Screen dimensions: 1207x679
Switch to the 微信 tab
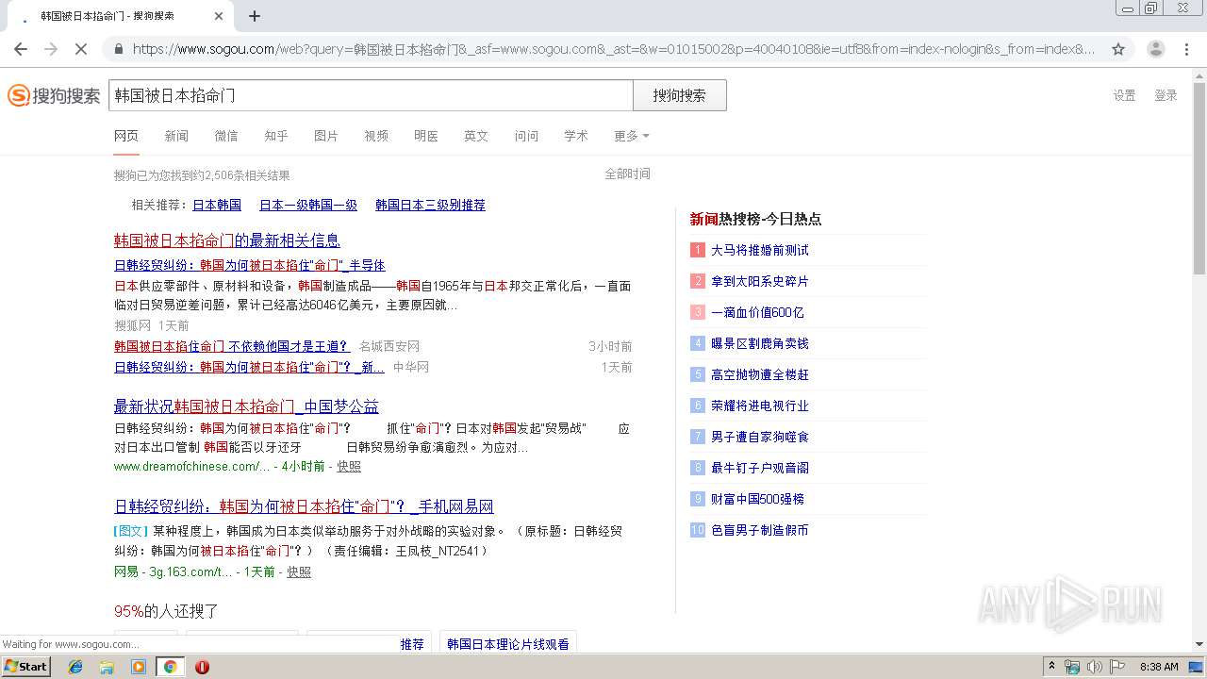point(226,136)
